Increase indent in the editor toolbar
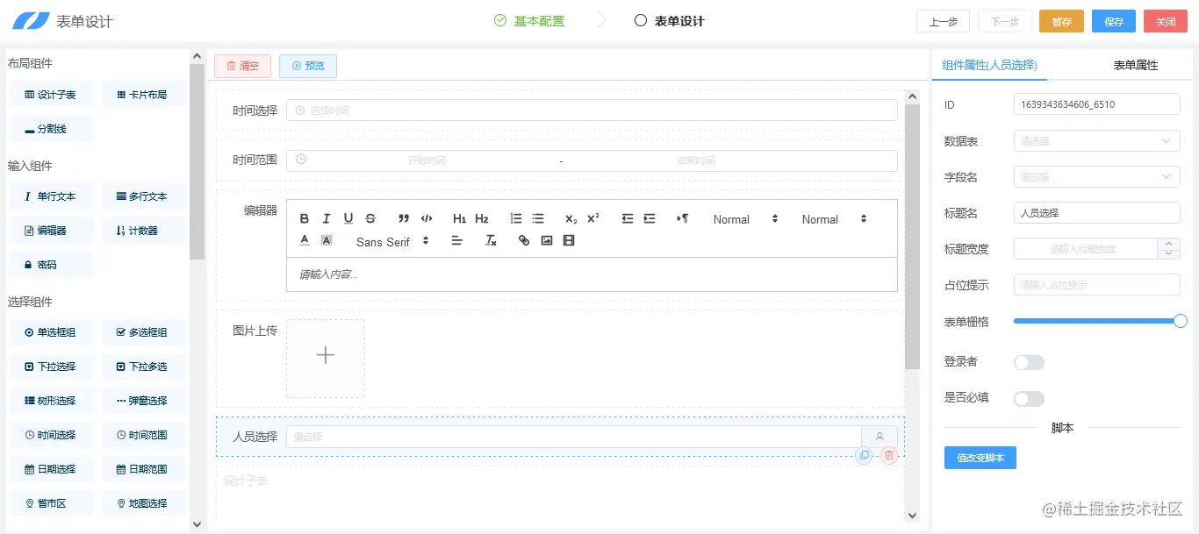This screenshot has width=1199, height=534. (650, 219)
